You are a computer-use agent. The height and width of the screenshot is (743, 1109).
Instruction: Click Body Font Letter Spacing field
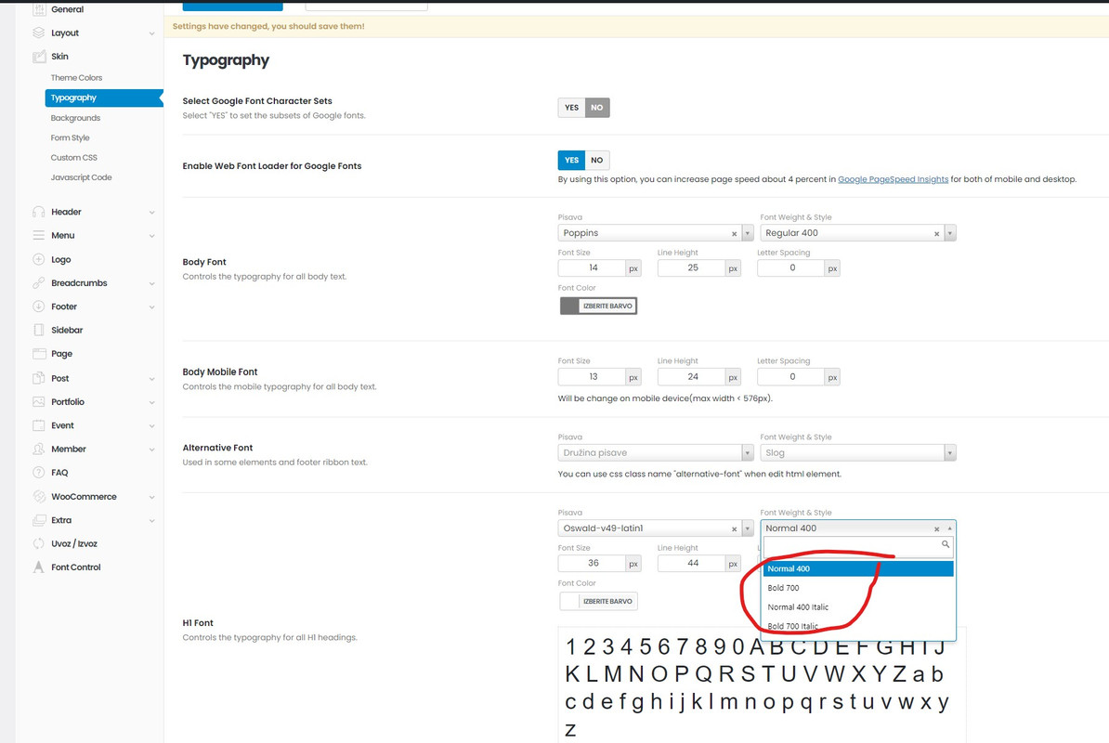(x=791, y=267)
